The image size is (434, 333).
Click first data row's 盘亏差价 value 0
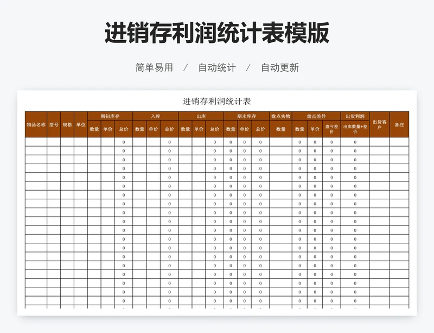[331, 142]
